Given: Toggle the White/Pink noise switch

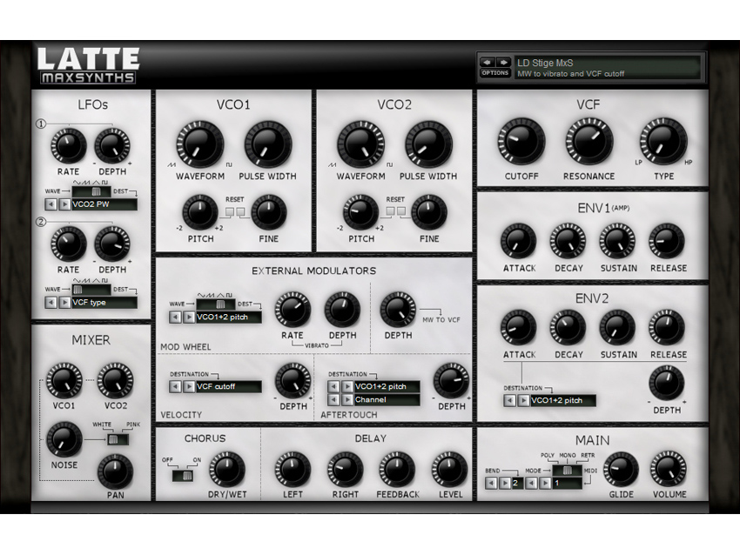Looking at the screenshot, I should [x=117, y=439].
